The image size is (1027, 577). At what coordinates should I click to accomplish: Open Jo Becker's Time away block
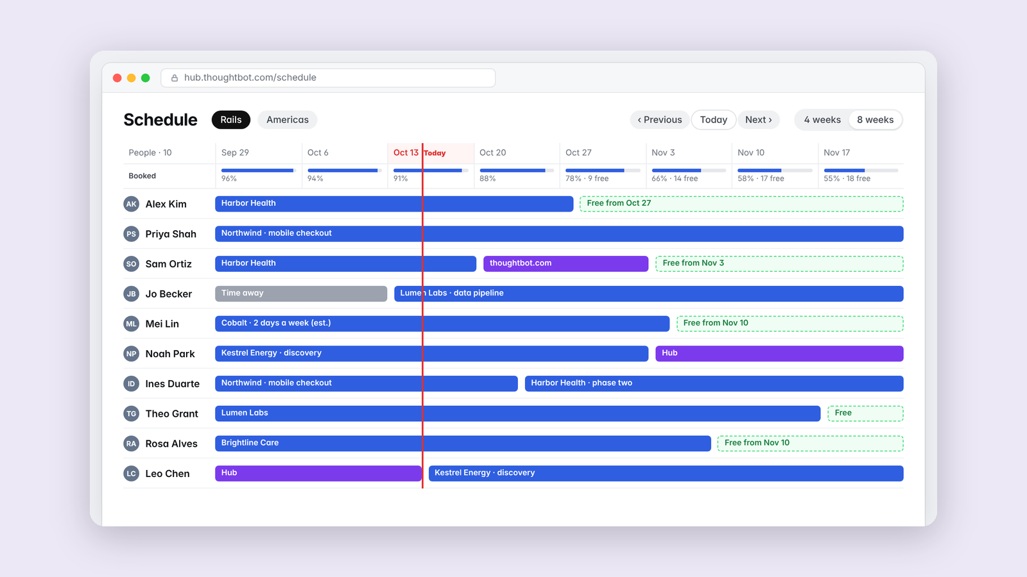(301, 294)
